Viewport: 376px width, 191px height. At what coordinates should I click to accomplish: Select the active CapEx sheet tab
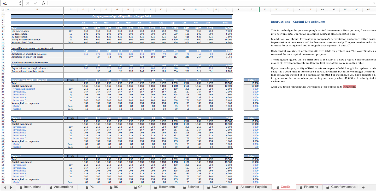[x=284, y=187]
